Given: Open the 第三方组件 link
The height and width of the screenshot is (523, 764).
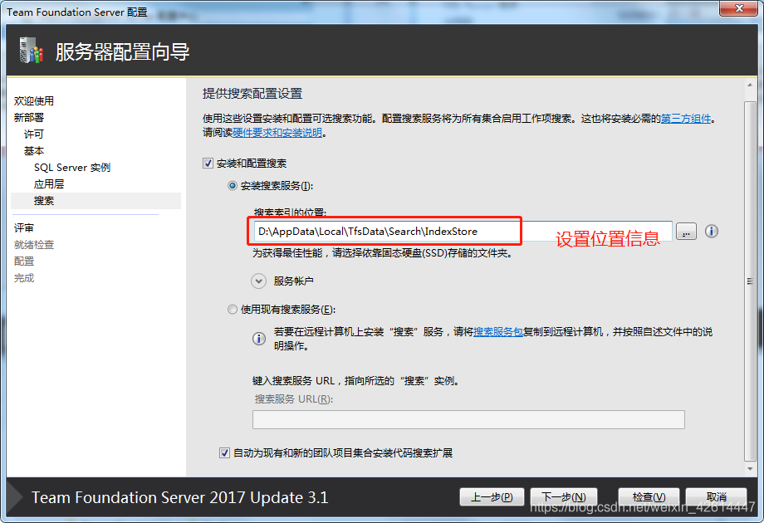Looking at the screenshot, I should (x=686, y=119).
